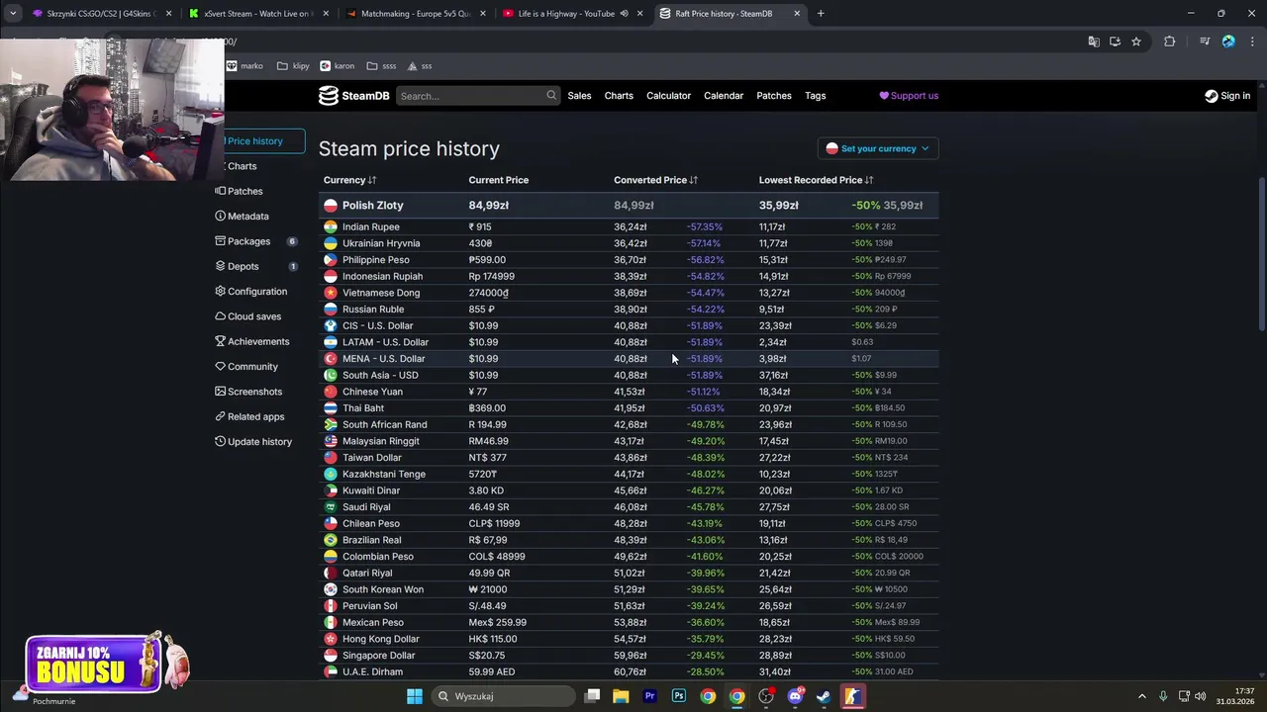Click the SteamDB logo
Image resolution: width=1267 pixels, height=712 pixels.
tap(353, 96)
